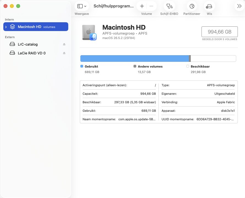This screenshot has width=245, height=198.
Task: Eject the LaCie RAID VD 0 disk
Action: pyautogui.click(x=64, y=53)
